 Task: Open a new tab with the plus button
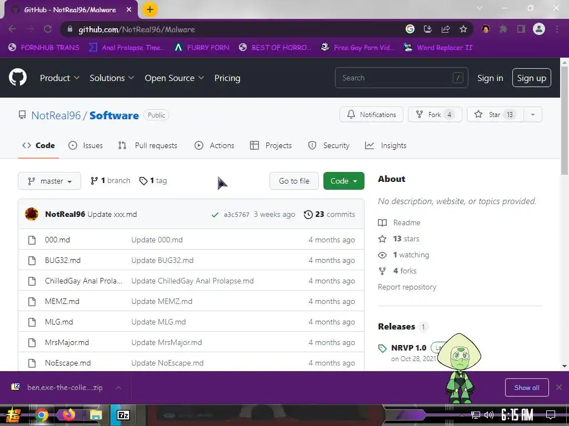[150, 9]
